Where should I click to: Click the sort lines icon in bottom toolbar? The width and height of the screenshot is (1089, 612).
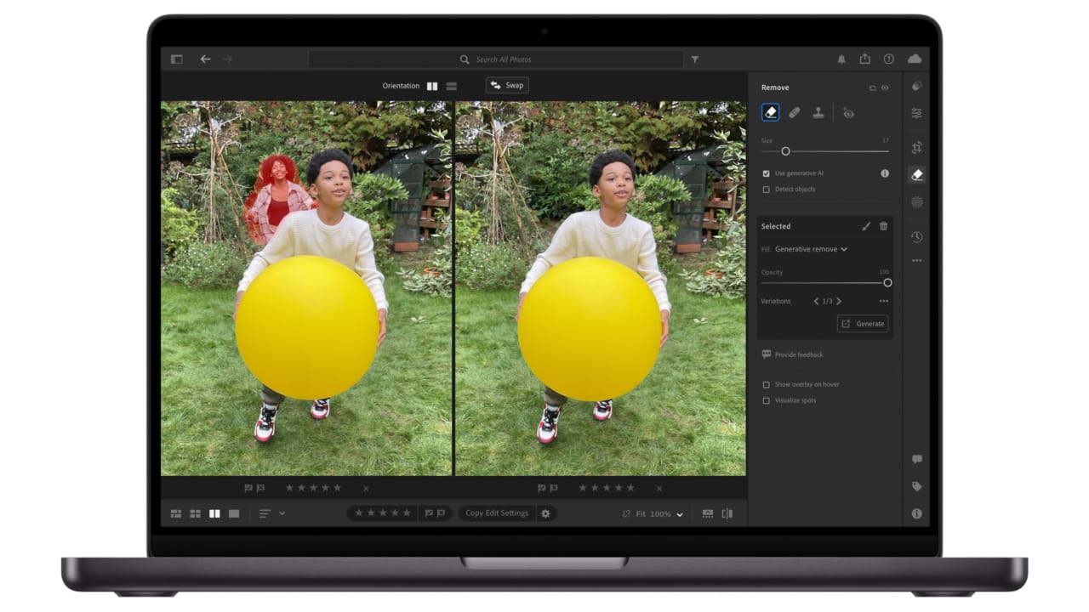(x=265, y=513)
